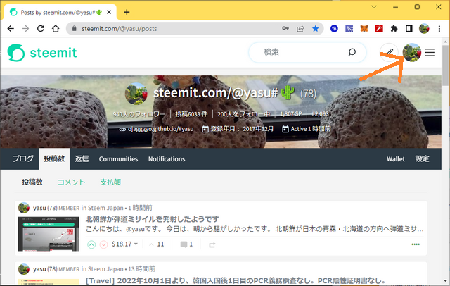Open Steem Japan community on first post

tap(105, 208)
